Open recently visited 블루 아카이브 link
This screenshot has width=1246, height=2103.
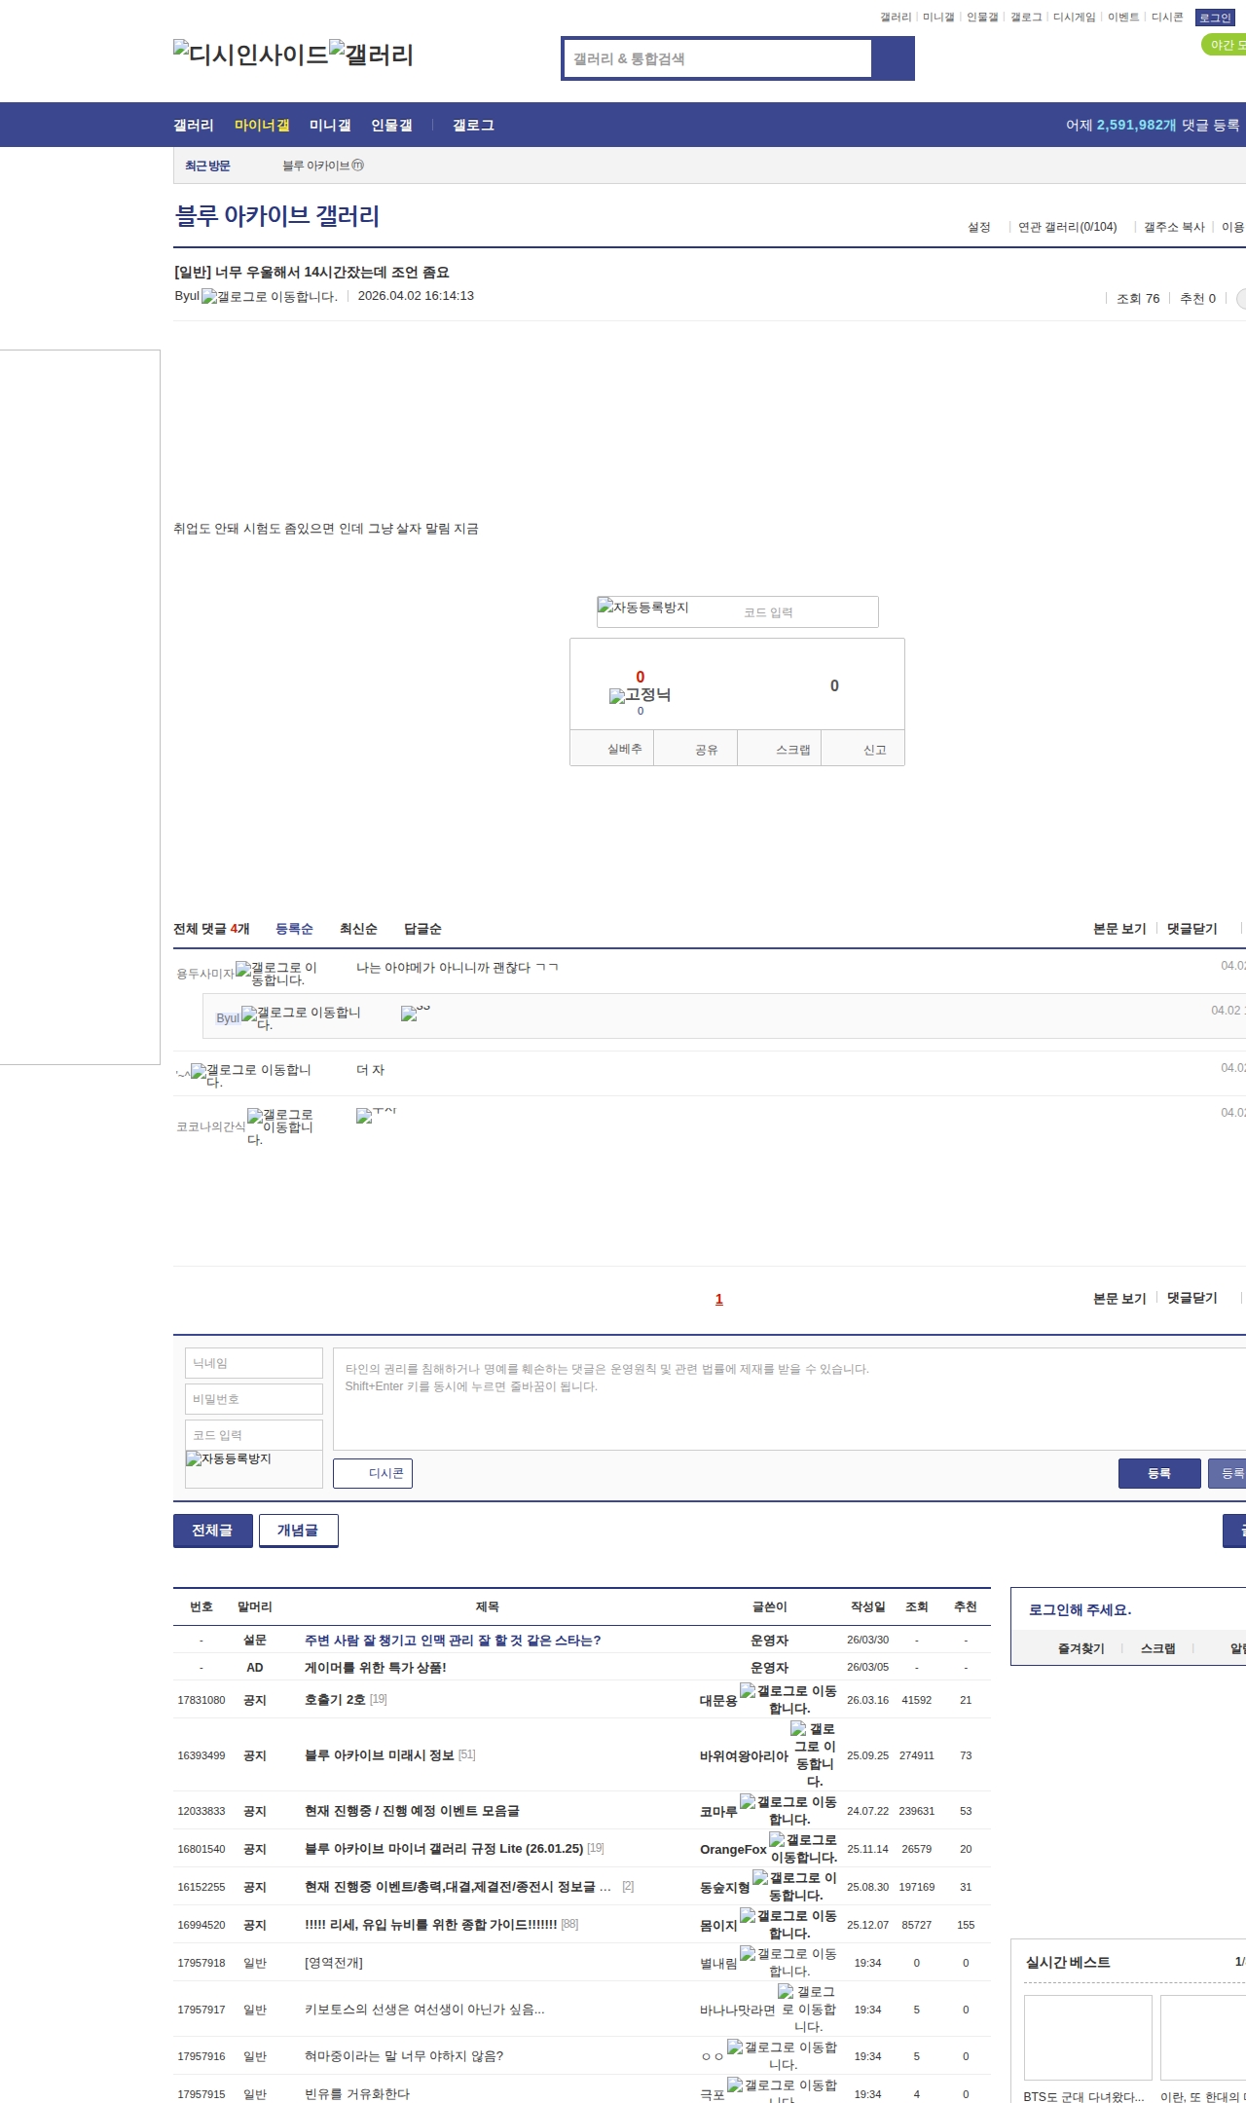coord(323,166)
